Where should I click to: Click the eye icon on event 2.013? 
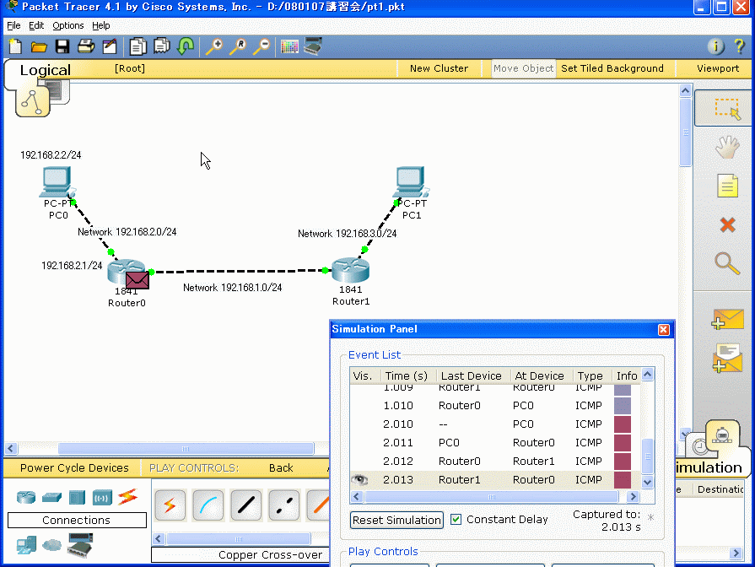359,480
